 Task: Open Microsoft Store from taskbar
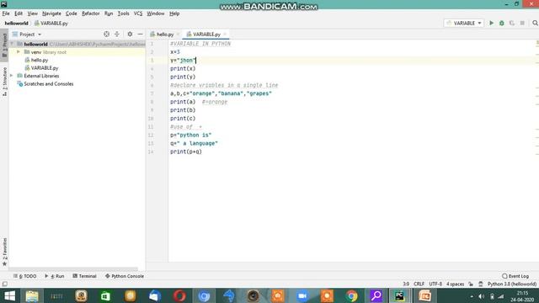pyautogui.click(x=105, y=295)
